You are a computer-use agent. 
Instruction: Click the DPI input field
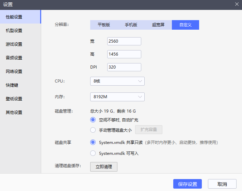pyautogui.click(x=124, y=67)
